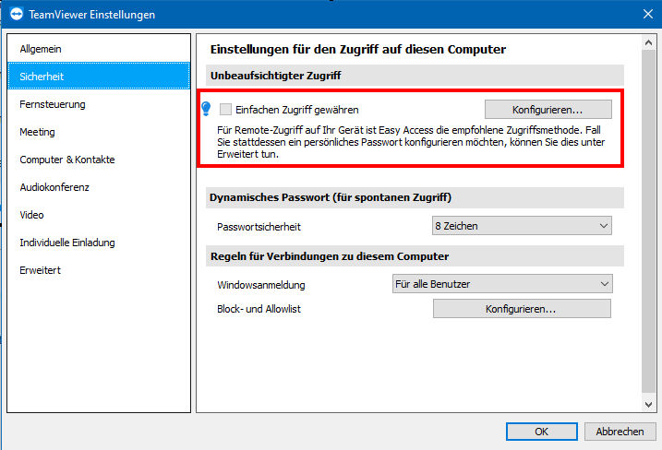Open the Passwortsicherheit 8 Zeichen dropdown
The height and width of the screenshot is (450, 662).
(x=522, y=226)
